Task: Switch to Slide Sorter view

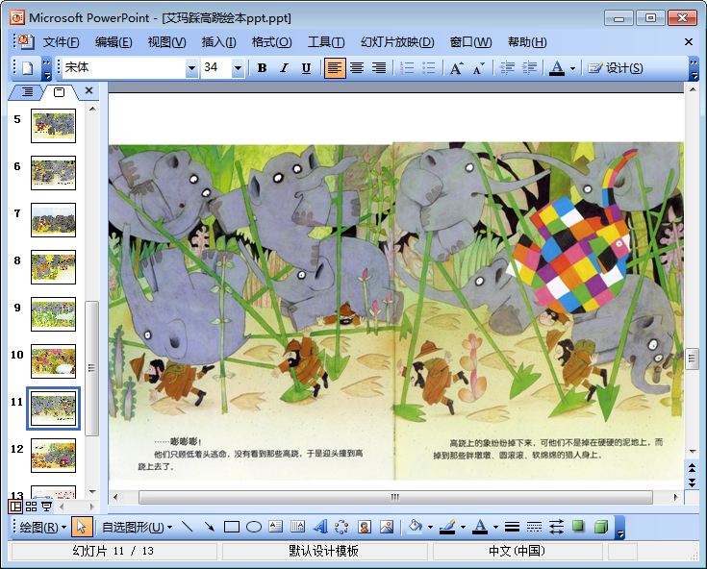Action: click(x=31, y=507)
